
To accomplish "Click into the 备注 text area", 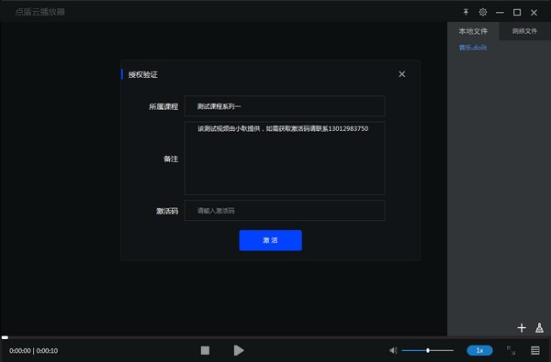I will click(x=285, y=159).
